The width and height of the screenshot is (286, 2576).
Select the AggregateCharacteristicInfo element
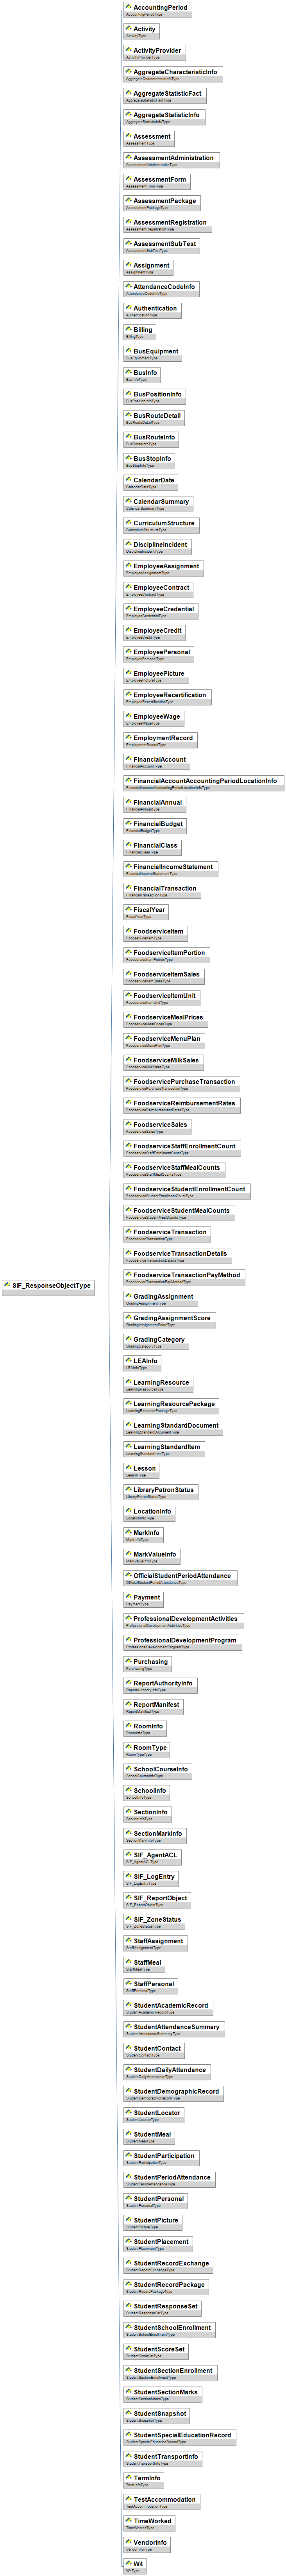[x=172, y=74]
